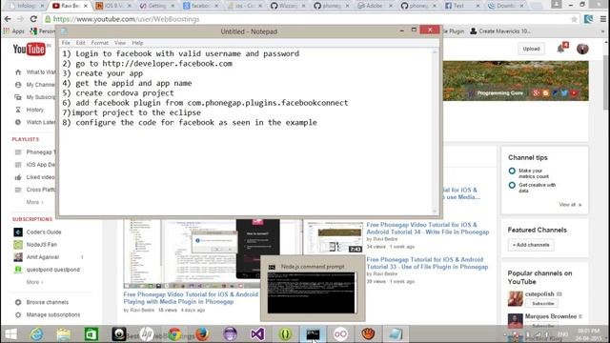Subscribe to cutepolish channel
This screenshot has height=343, width=610.
coord(542,303)
